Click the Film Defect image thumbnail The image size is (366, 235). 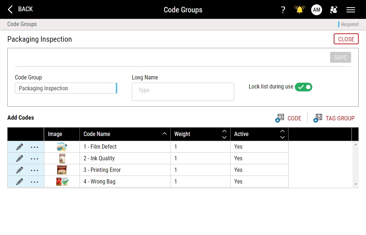[x=61, y=147]
